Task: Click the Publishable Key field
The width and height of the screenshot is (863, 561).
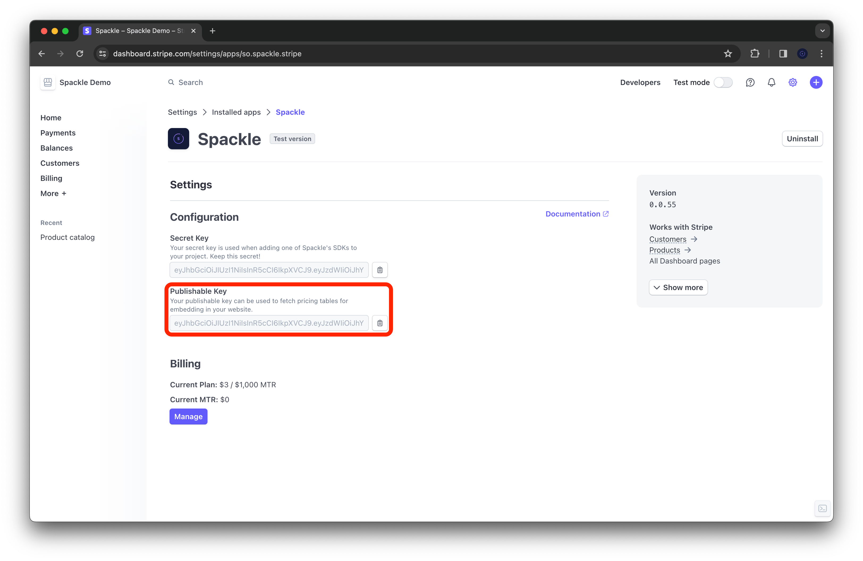Action: click(269, 323)
